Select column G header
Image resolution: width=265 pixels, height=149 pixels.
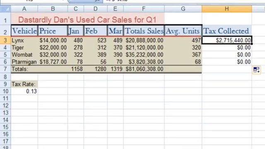(x=183, y=9)
